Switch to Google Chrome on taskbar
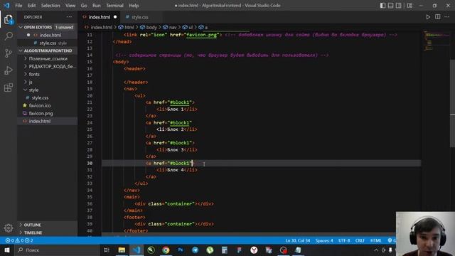The width and height of the screenshot is (455, 256). (x=166, y=250)
